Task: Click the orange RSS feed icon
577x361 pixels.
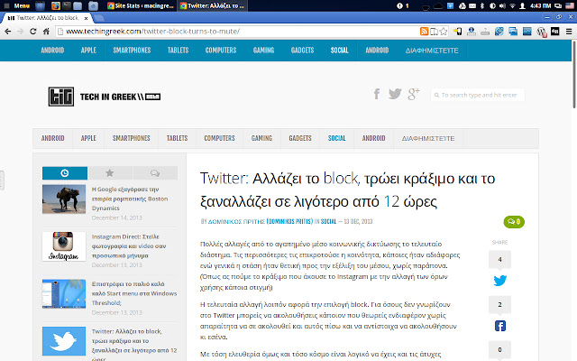Action: tap(424, 32)
